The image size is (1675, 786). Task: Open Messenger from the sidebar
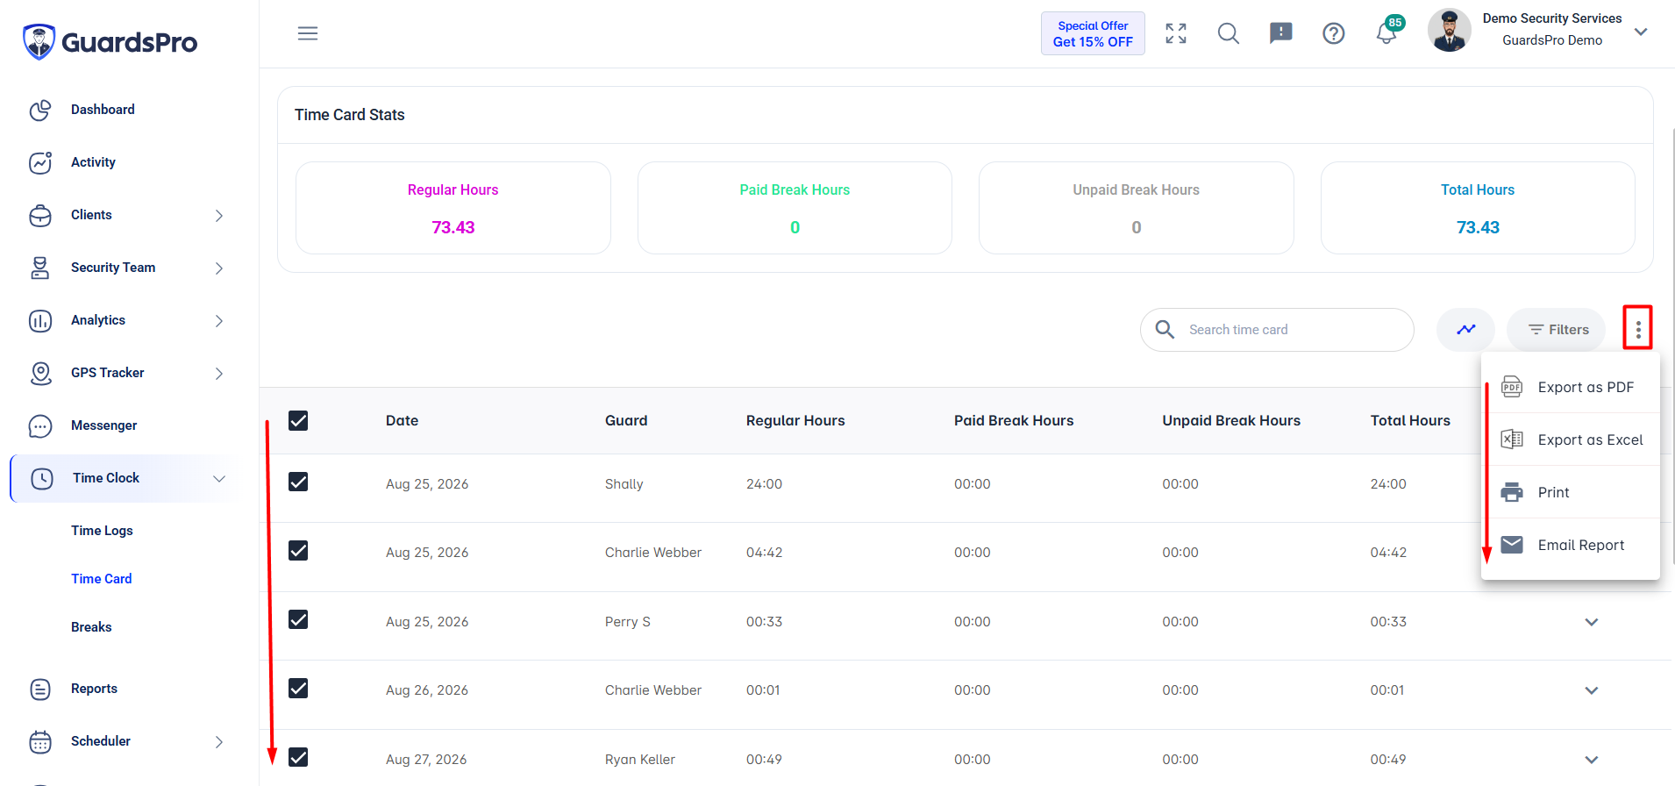[103, 425]
